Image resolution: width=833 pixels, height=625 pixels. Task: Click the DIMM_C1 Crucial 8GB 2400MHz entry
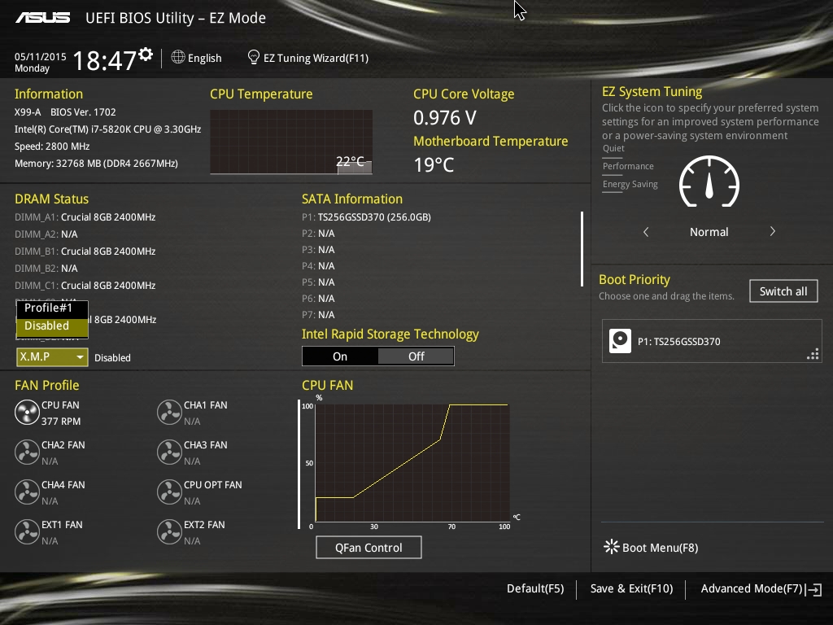pyautogui.click(x=85, y=286)
